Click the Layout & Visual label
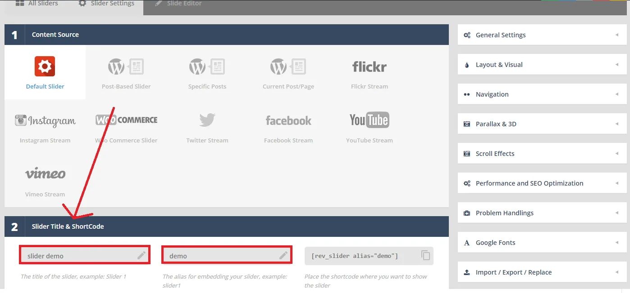The image size is (630, 293). coord(499,65)
